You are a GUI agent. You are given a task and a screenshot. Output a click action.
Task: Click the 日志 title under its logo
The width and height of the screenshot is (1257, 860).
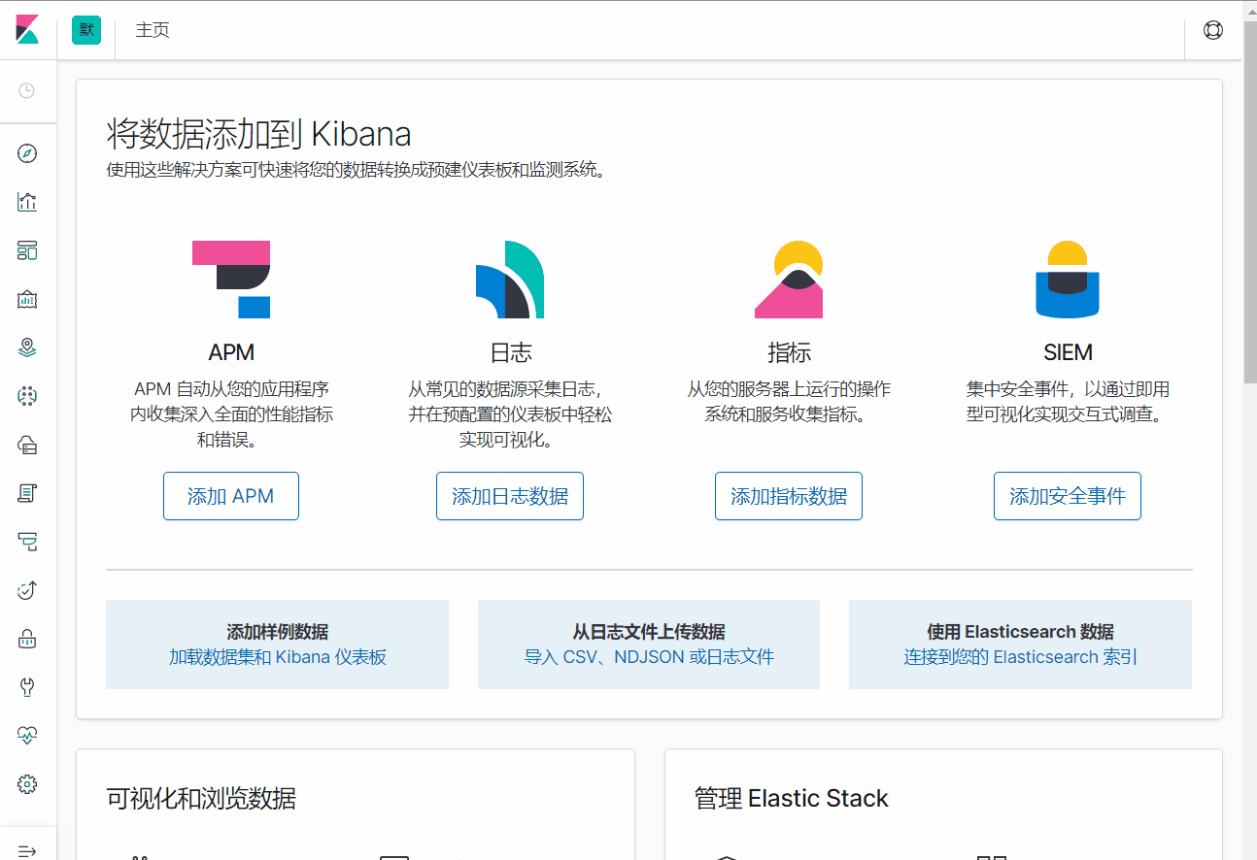pos(510,352)
